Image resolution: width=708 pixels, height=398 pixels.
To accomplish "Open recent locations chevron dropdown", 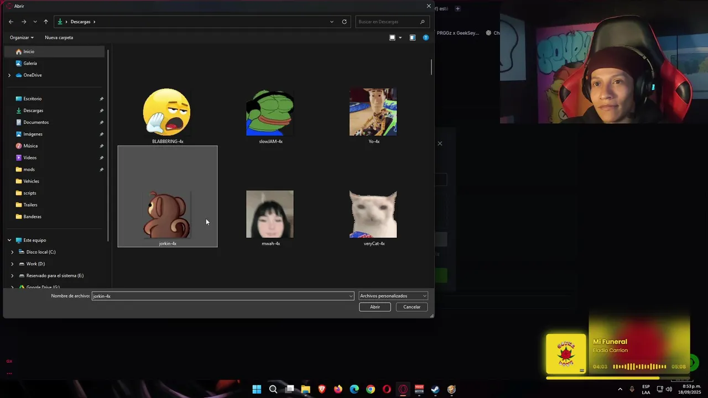I will point(35,22).
